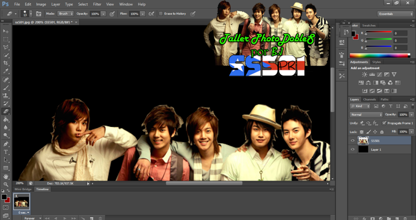
Task: Toggle the brush panel button in options bar
Action: 39,14
